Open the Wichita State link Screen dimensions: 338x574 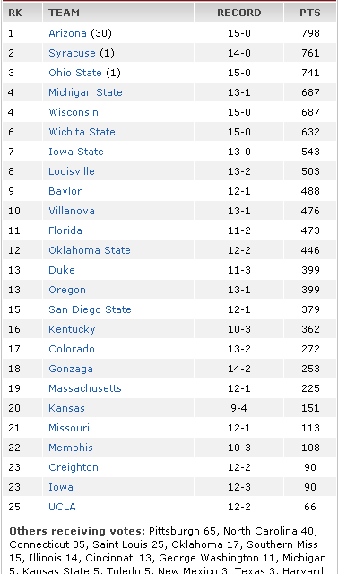82,132
